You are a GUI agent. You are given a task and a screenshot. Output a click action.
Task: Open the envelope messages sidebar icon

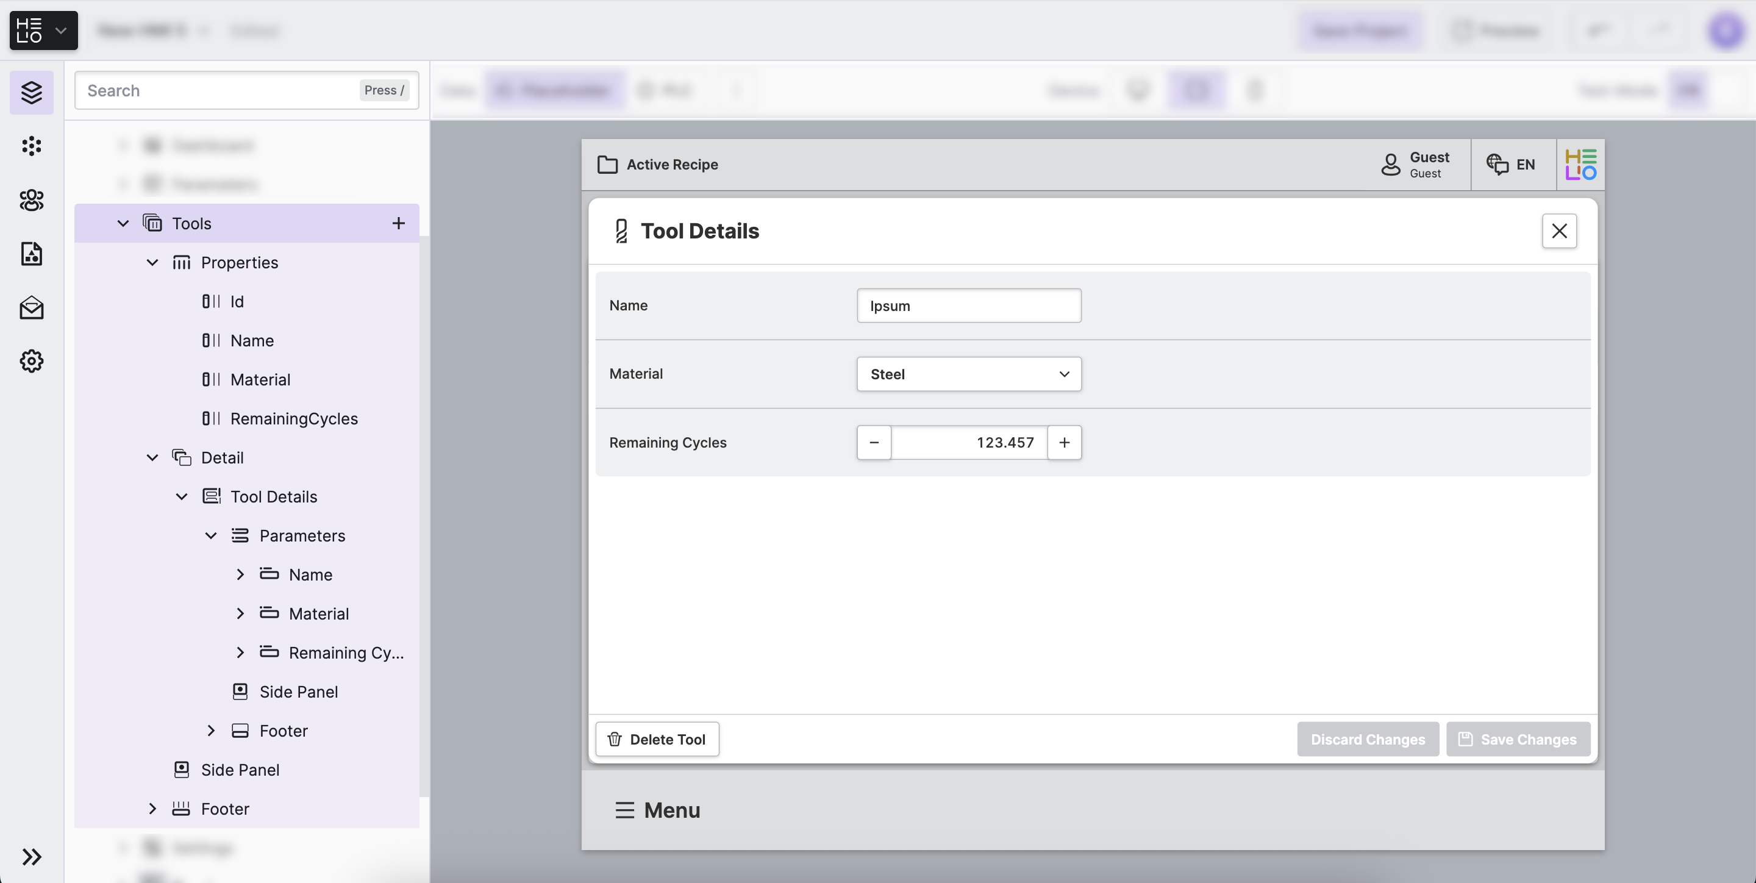pyautogui.click(x=31, y=307)
